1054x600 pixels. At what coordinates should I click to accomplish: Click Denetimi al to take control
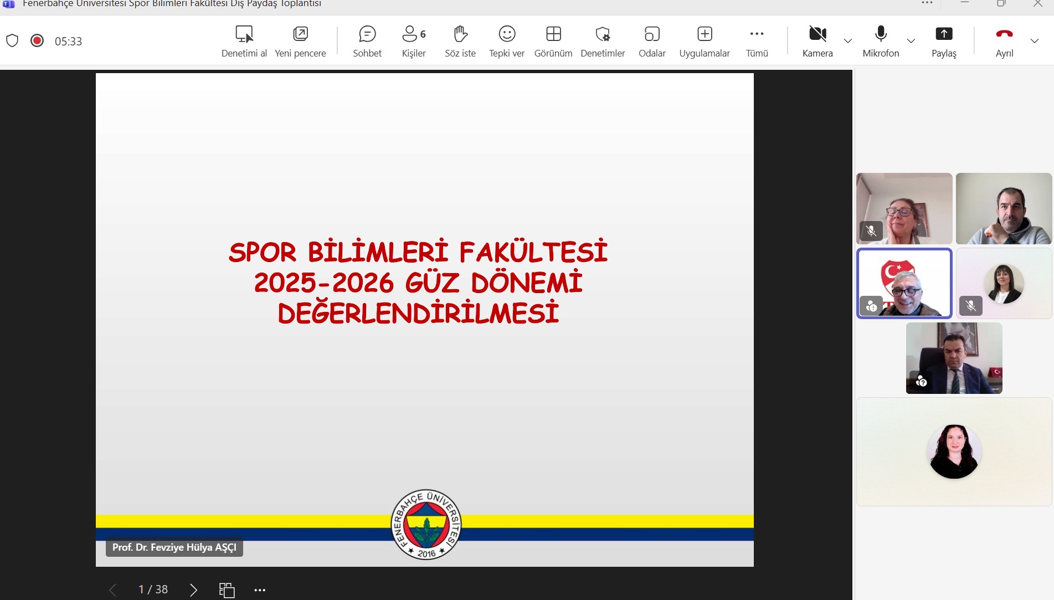click(x=244, y=41)
